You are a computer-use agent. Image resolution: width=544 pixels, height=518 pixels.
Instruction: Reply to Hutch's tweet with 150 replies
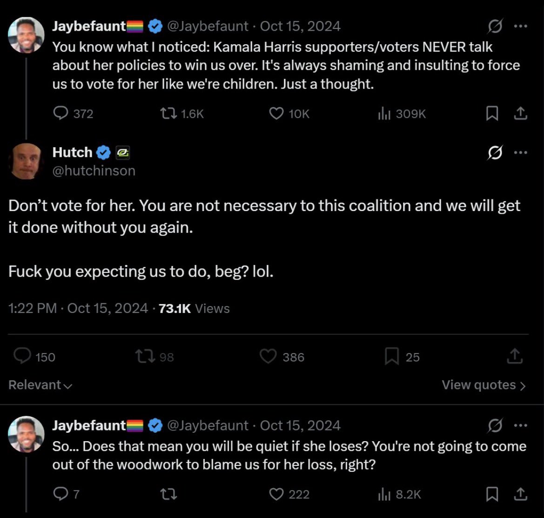[x=22, y=356]
